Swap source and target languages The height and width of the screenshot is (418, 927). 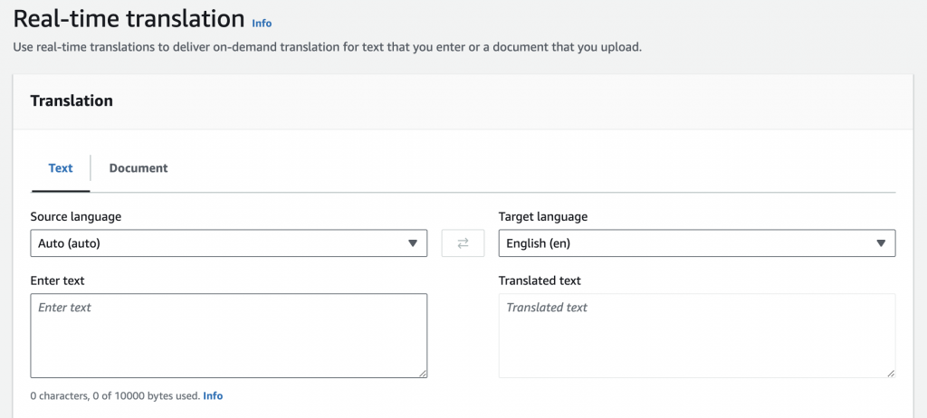click(463, 243)
